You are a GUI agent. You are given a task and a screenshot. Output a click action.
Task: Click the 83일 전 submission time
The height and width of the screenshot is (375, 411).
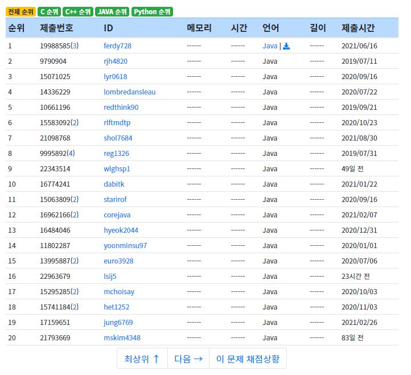coord(352,338)
